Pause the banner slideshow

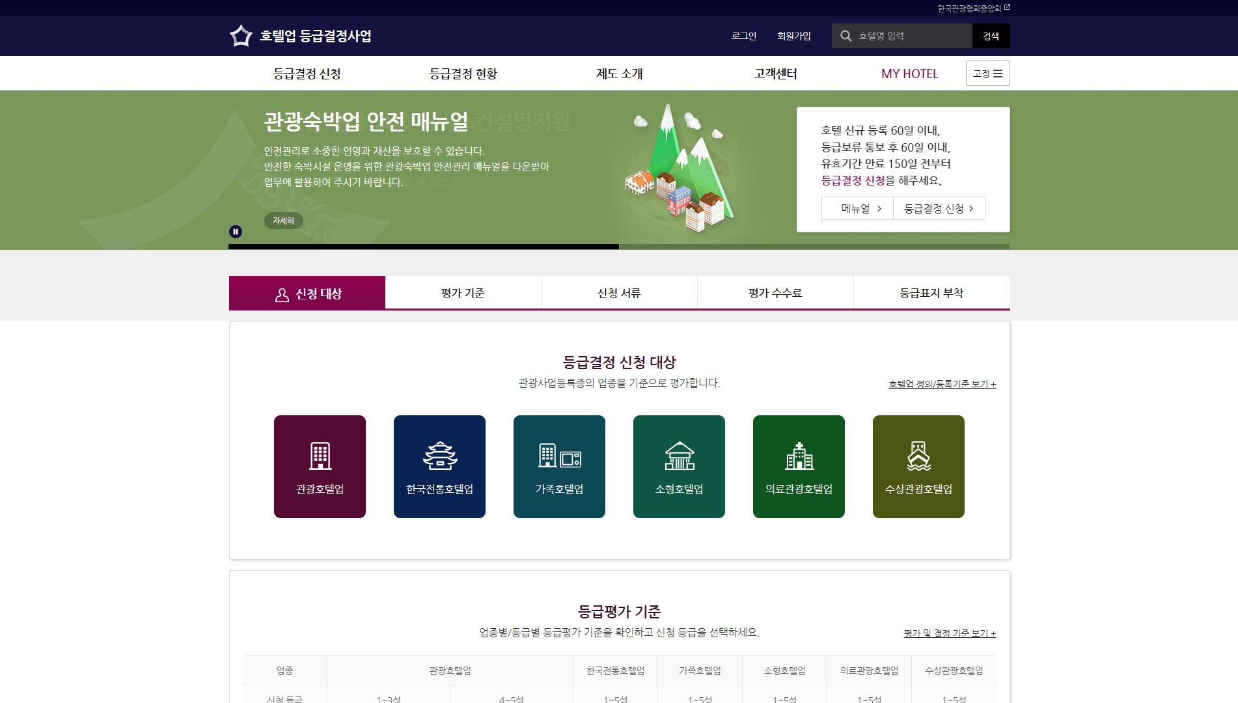click(x=236, y=232)
